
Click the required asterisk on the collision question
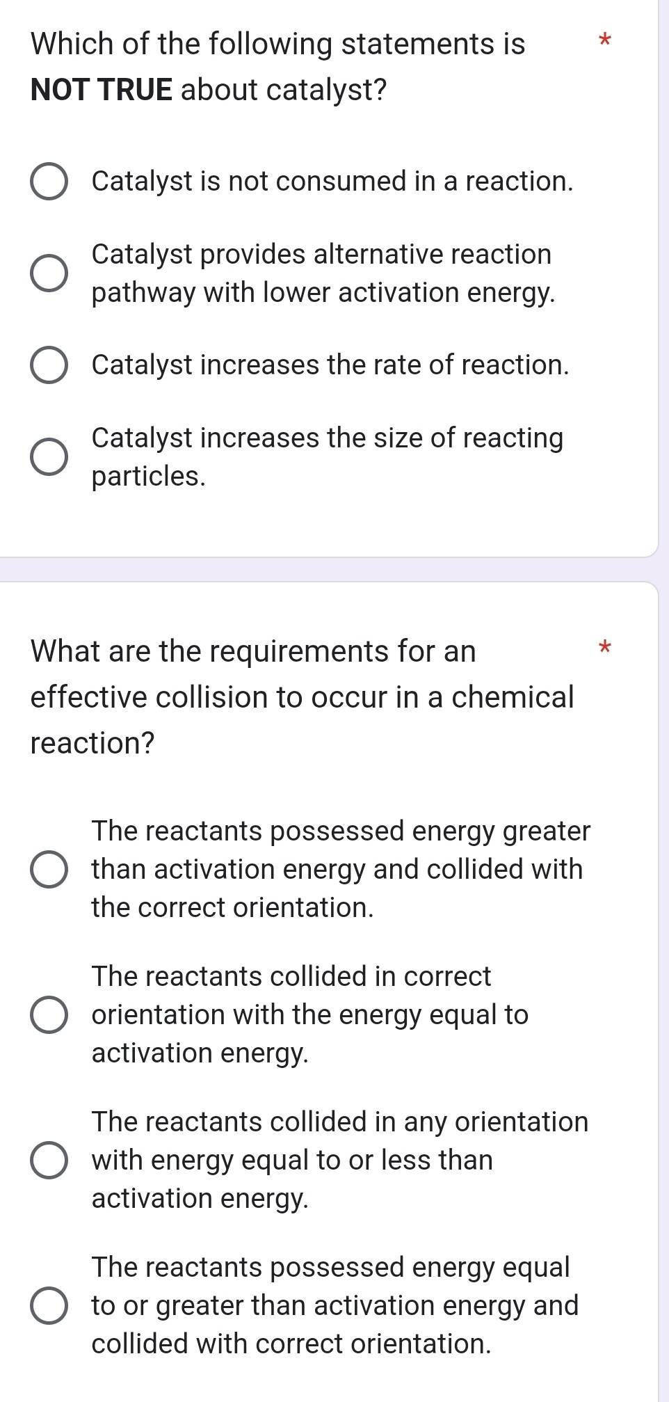pyautogui.click(x=604, y=648)
